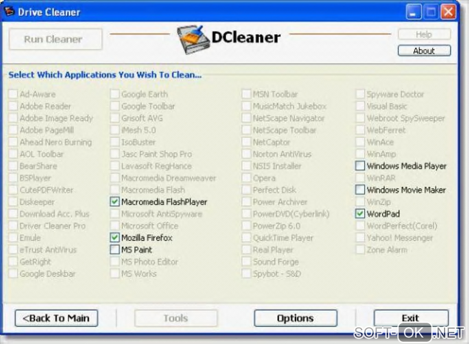Check the Windows Movie Maker box
This screenshot has width=469, height=344.
click(360, 189)
